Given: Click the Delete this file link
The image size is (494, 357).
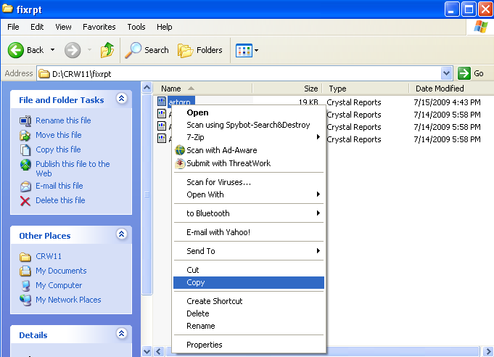Looking at the screenshot, I should [60, 200].
